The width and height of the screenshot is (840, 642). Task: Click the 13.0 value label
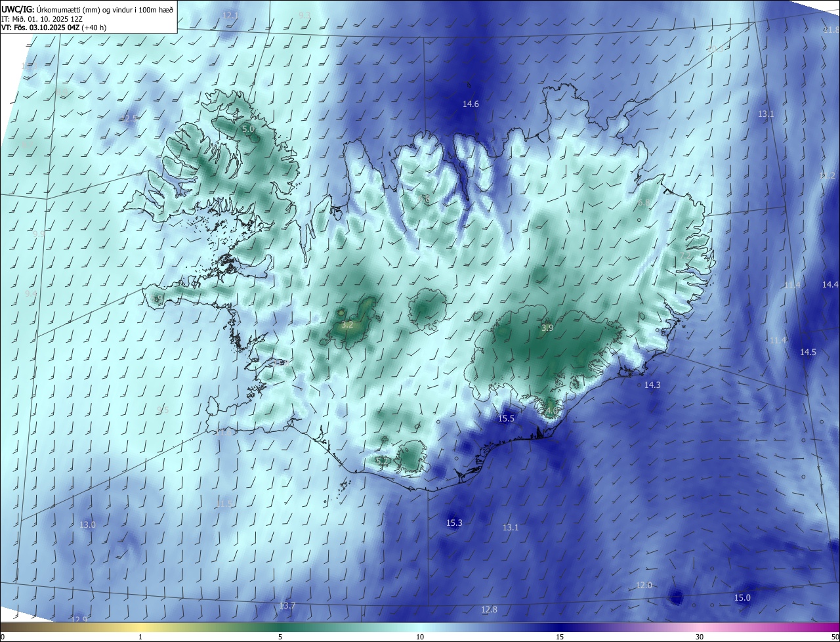coord(87,525)
